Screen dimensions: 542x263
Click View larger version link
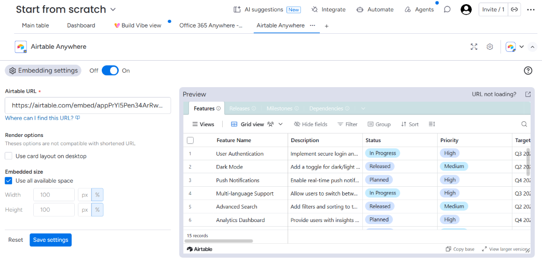[505, 249]
